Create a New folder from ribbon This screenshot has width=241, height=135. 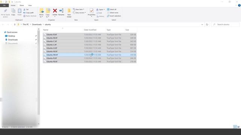click(69, 13)
